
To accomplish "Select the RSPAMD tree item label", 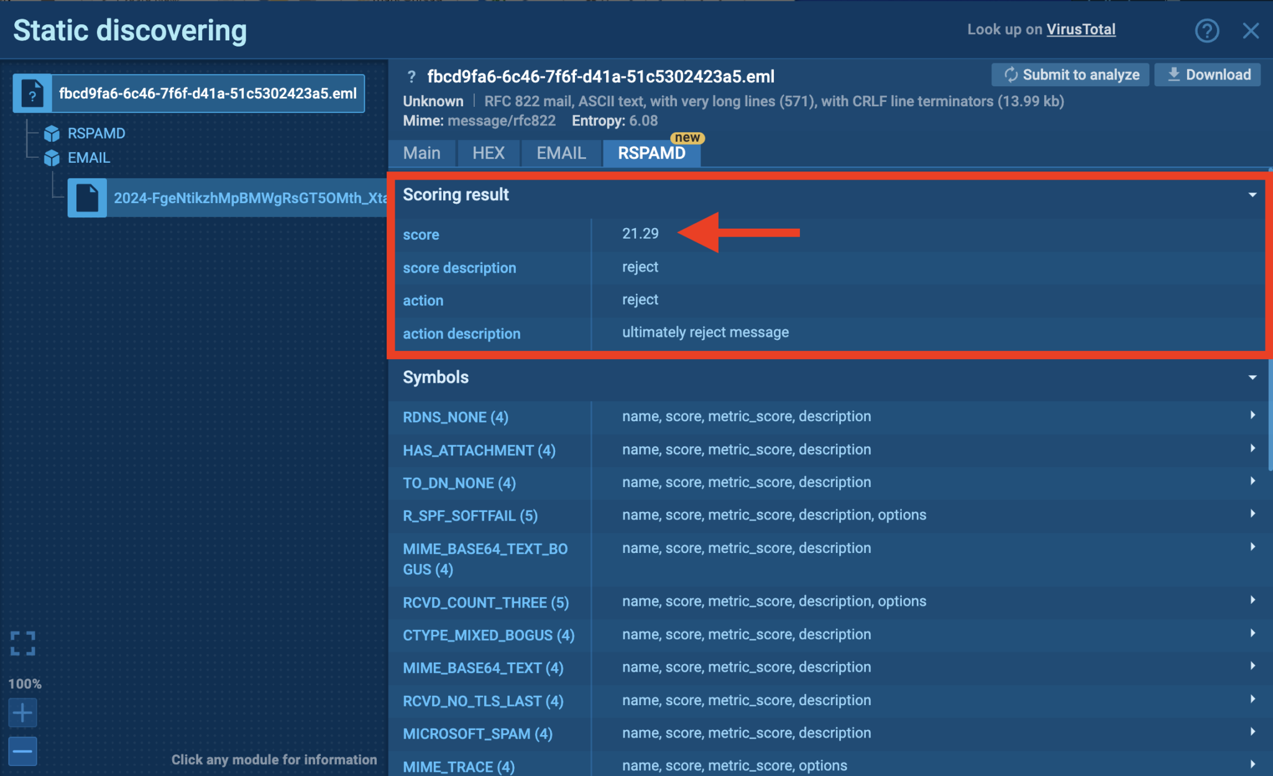I will (96, 134).
